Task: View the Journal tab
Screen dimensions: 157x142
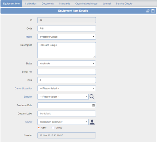Action: point(107,4)
